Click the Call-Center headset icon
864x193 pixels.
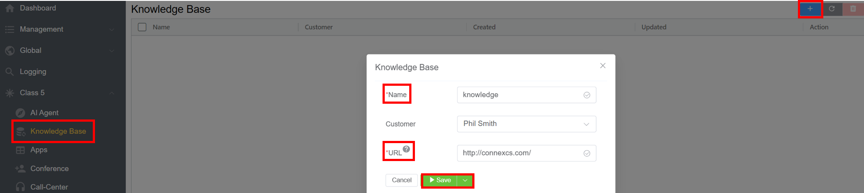tap(20, 187)
